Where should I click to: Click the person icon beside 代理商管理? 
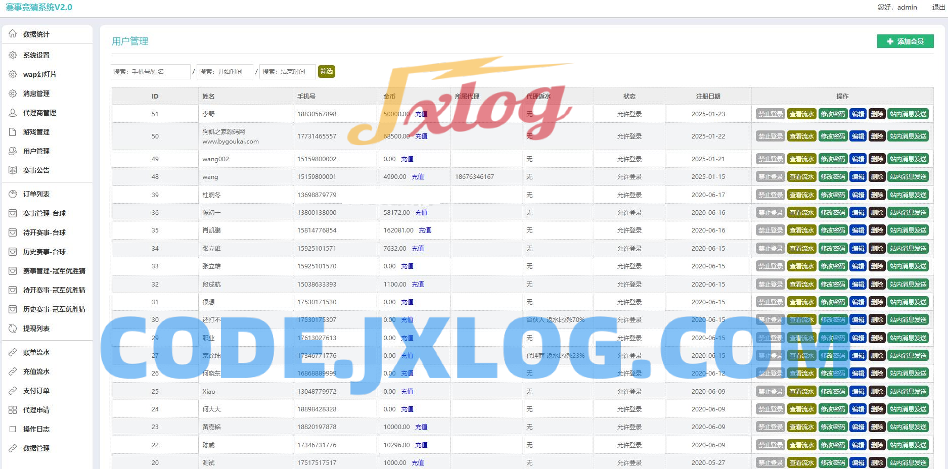[13, 113]
